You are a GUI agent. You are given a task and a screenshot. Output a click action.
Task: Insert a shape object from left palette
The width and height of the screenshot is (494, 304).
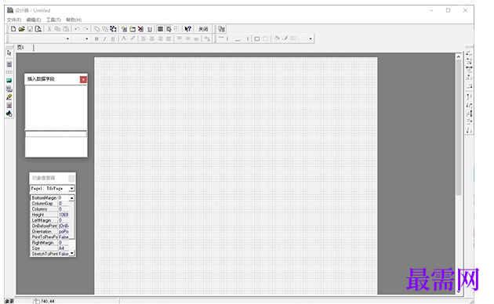click(x=9, y=114)
